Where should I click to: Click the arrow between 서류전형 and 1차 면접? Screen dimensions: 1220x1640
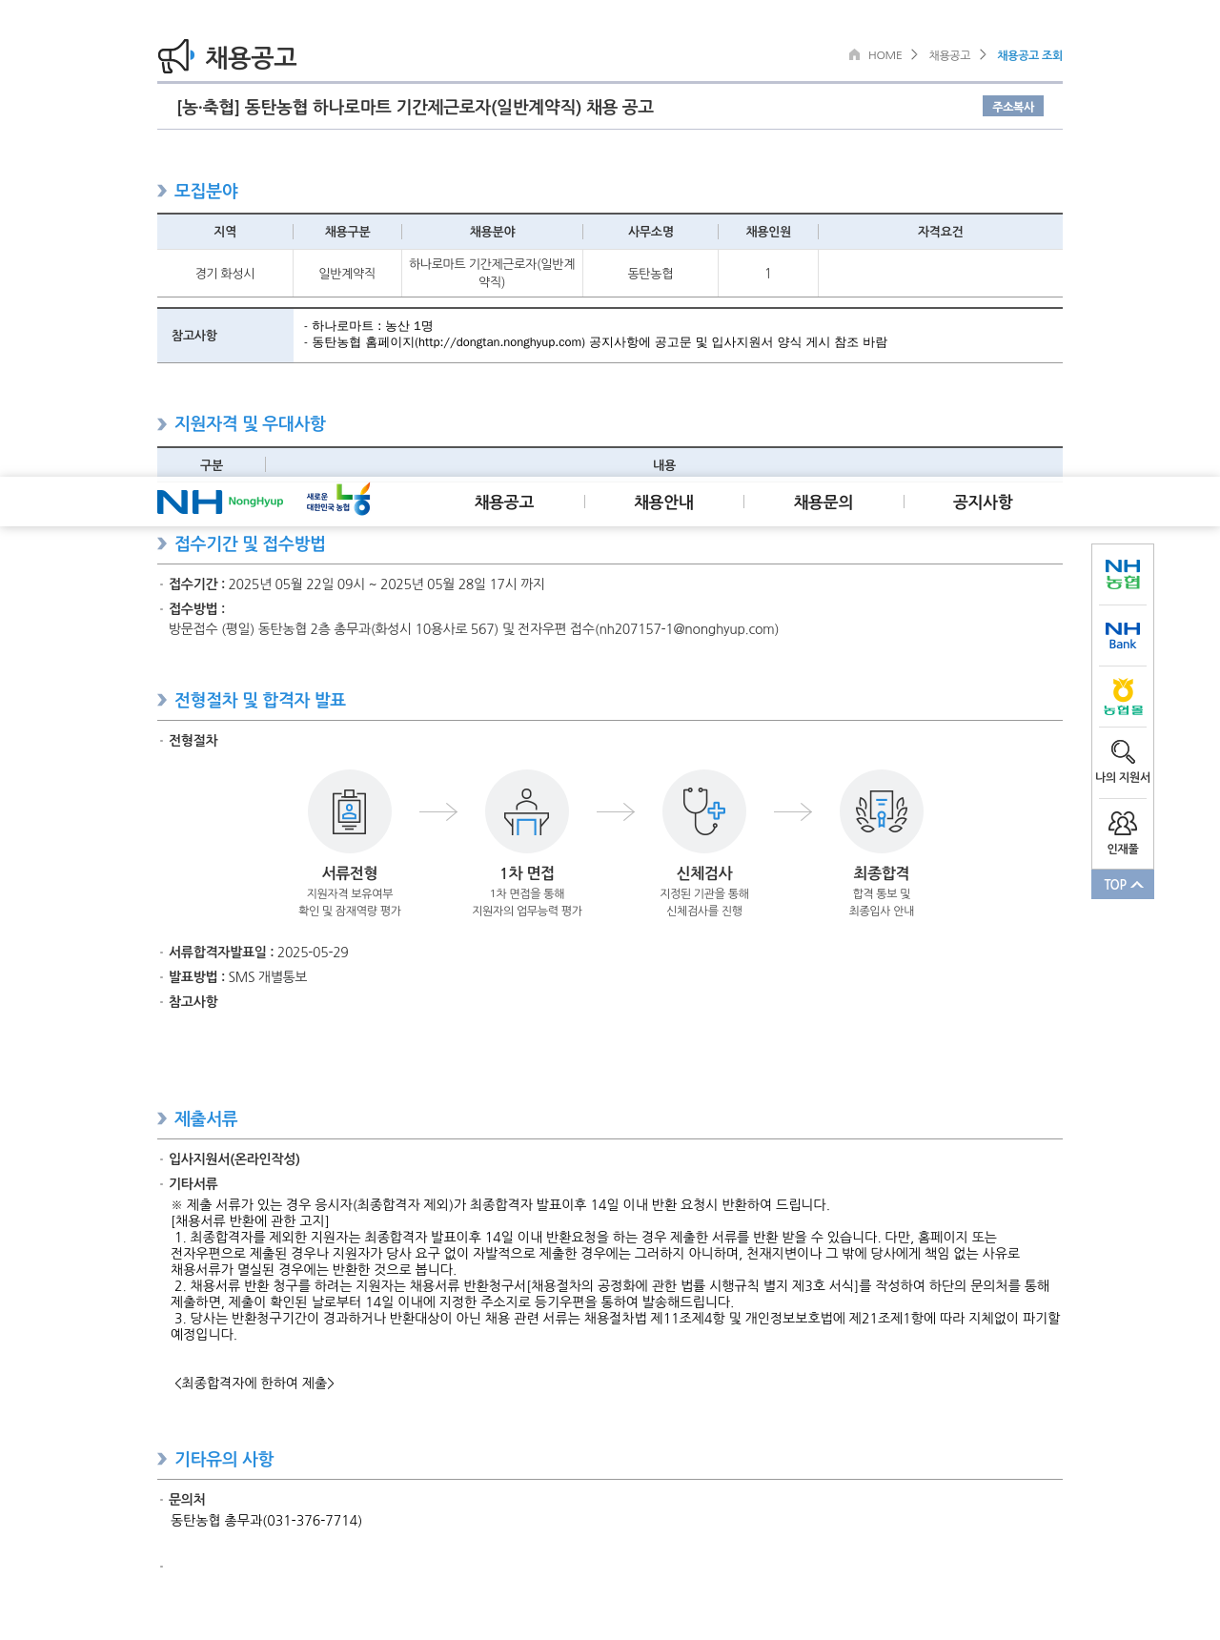[438, 811]
